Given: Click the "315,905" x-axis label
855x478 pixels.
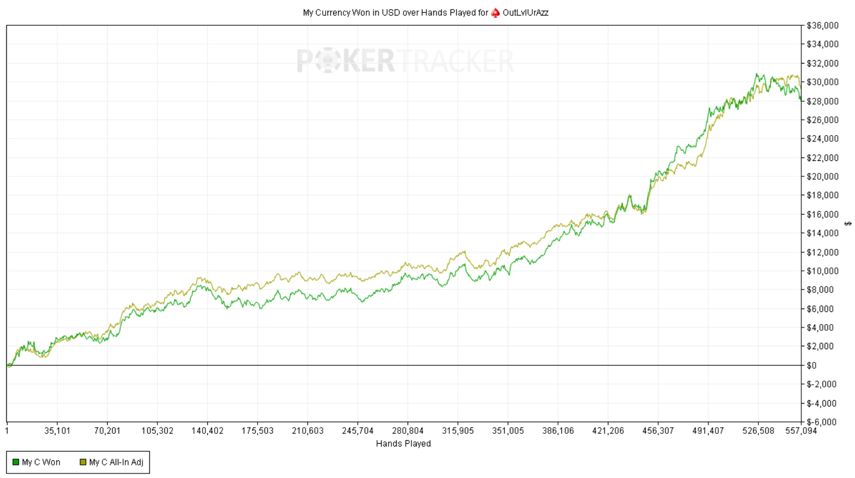Looking at the screenshot, I should click(x=458, y=430).
